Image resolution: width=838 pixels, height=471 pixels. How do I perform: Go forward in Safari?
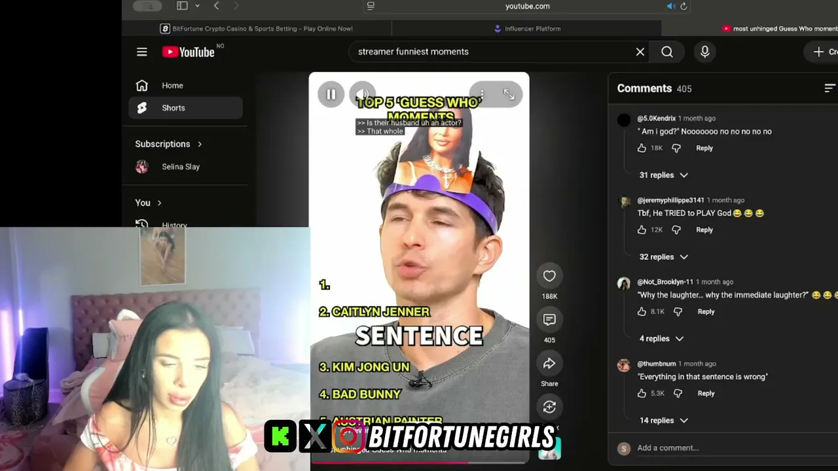[x=236, y=6]
